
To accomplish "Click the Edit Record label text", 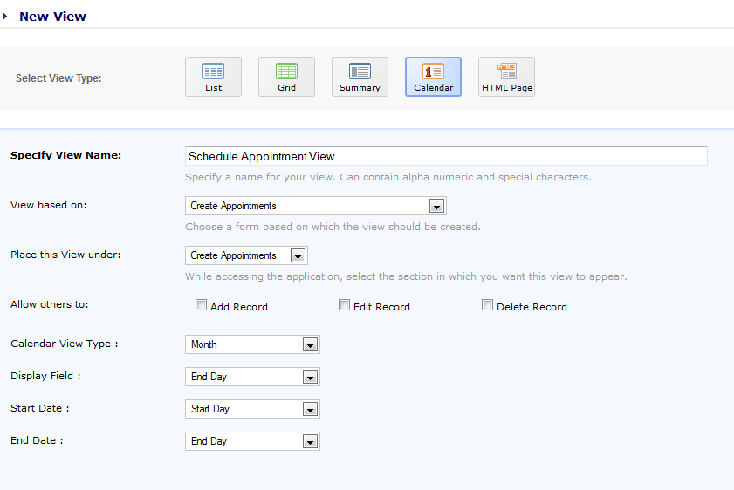I will pyautogui.click(x=381, y=307).
